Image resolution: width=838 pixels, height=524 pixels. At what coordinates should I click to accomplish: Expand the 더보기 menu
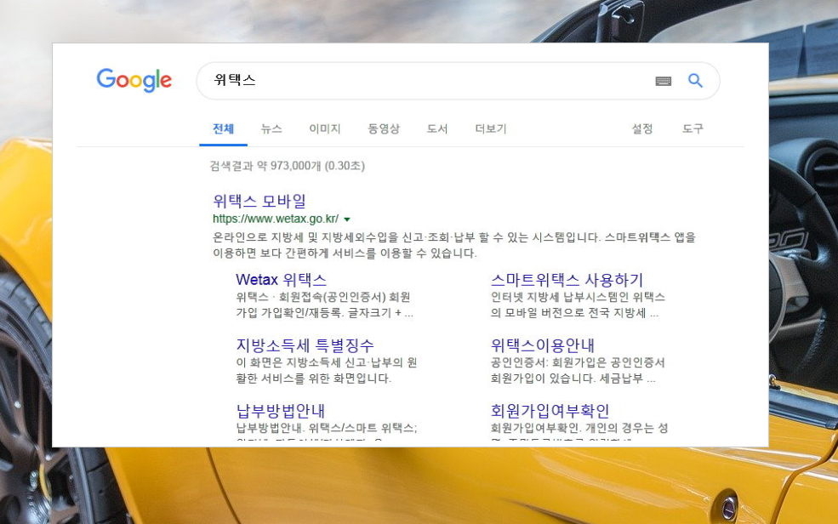[x=491, y=128]
